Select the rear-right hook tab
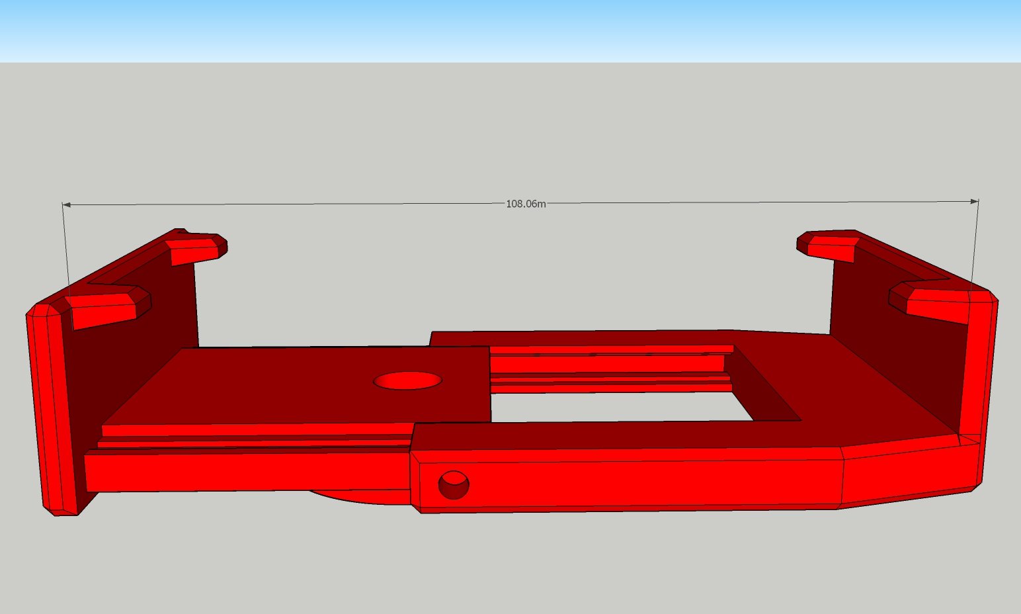 829,245
